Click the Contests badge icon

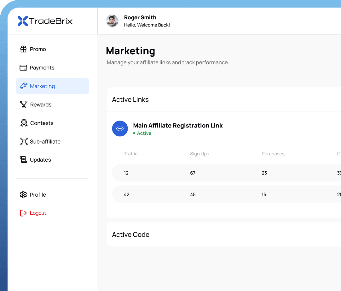[24, 123]
